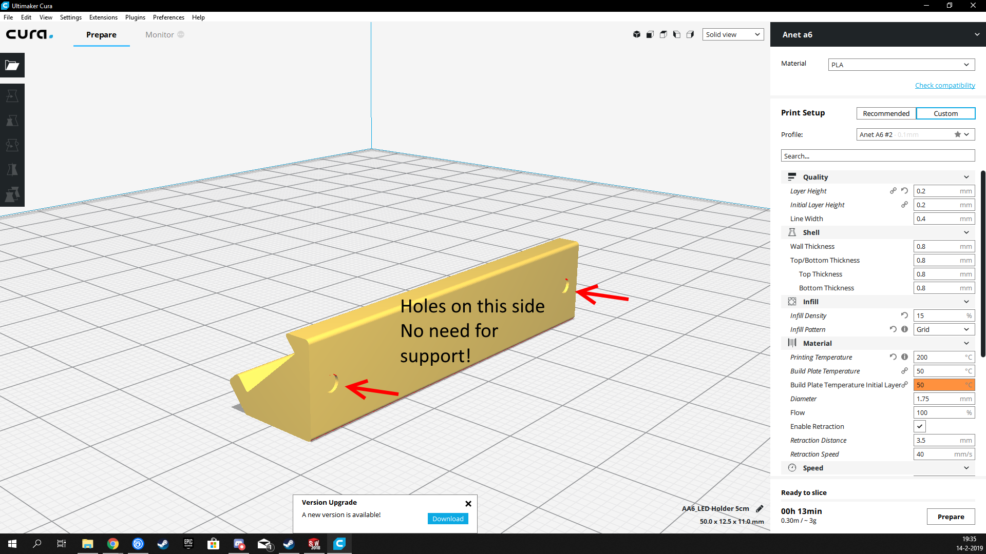Open Microsoft Store from taskbar
Viewport: 986px width, 554px height.
pos(214,544)
